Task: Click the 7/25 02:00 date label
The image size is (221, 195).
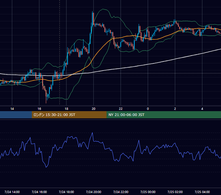Action: point(175,192)
